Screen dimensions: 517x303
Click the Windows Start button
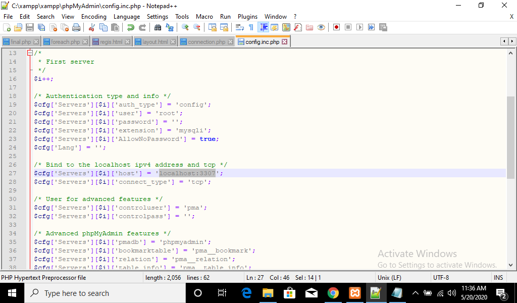12,293
